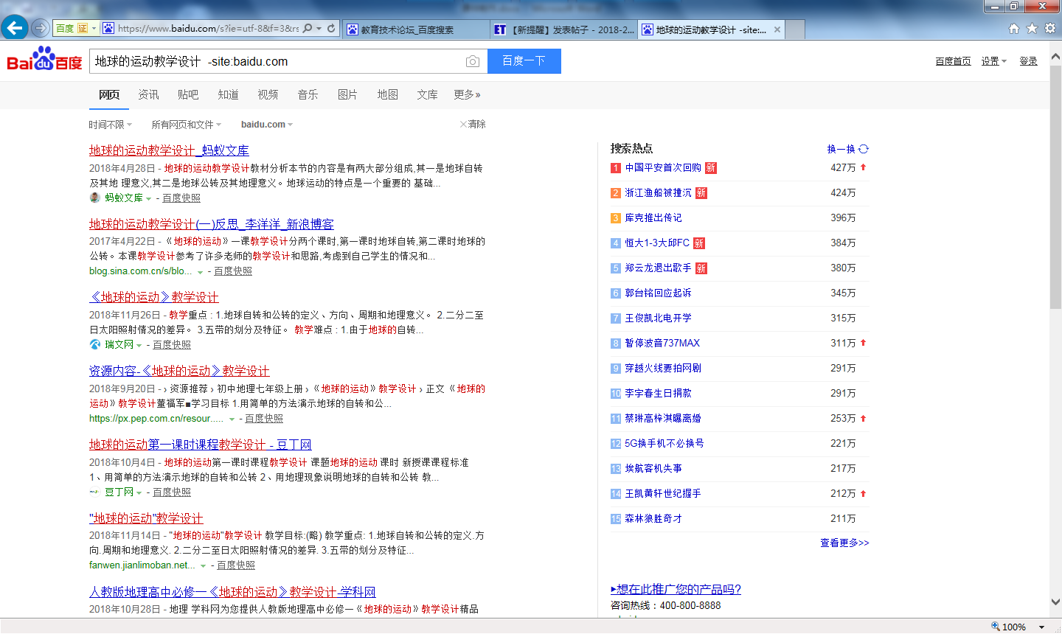Open result 人教版地理高中必修一 学科网
Image resolution: width=1062 pixels, height=634 pixels.
pos(232,592)
